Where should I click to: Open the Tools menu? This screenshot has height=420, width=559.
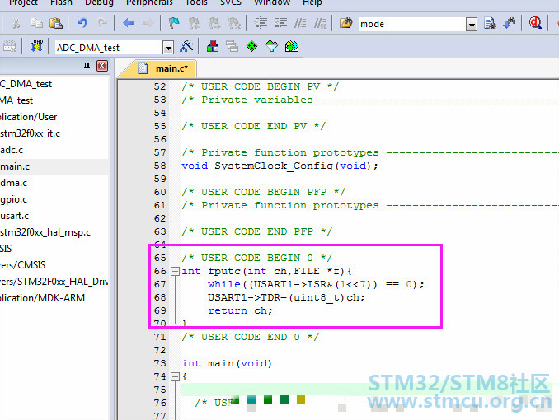pos(196,2)
